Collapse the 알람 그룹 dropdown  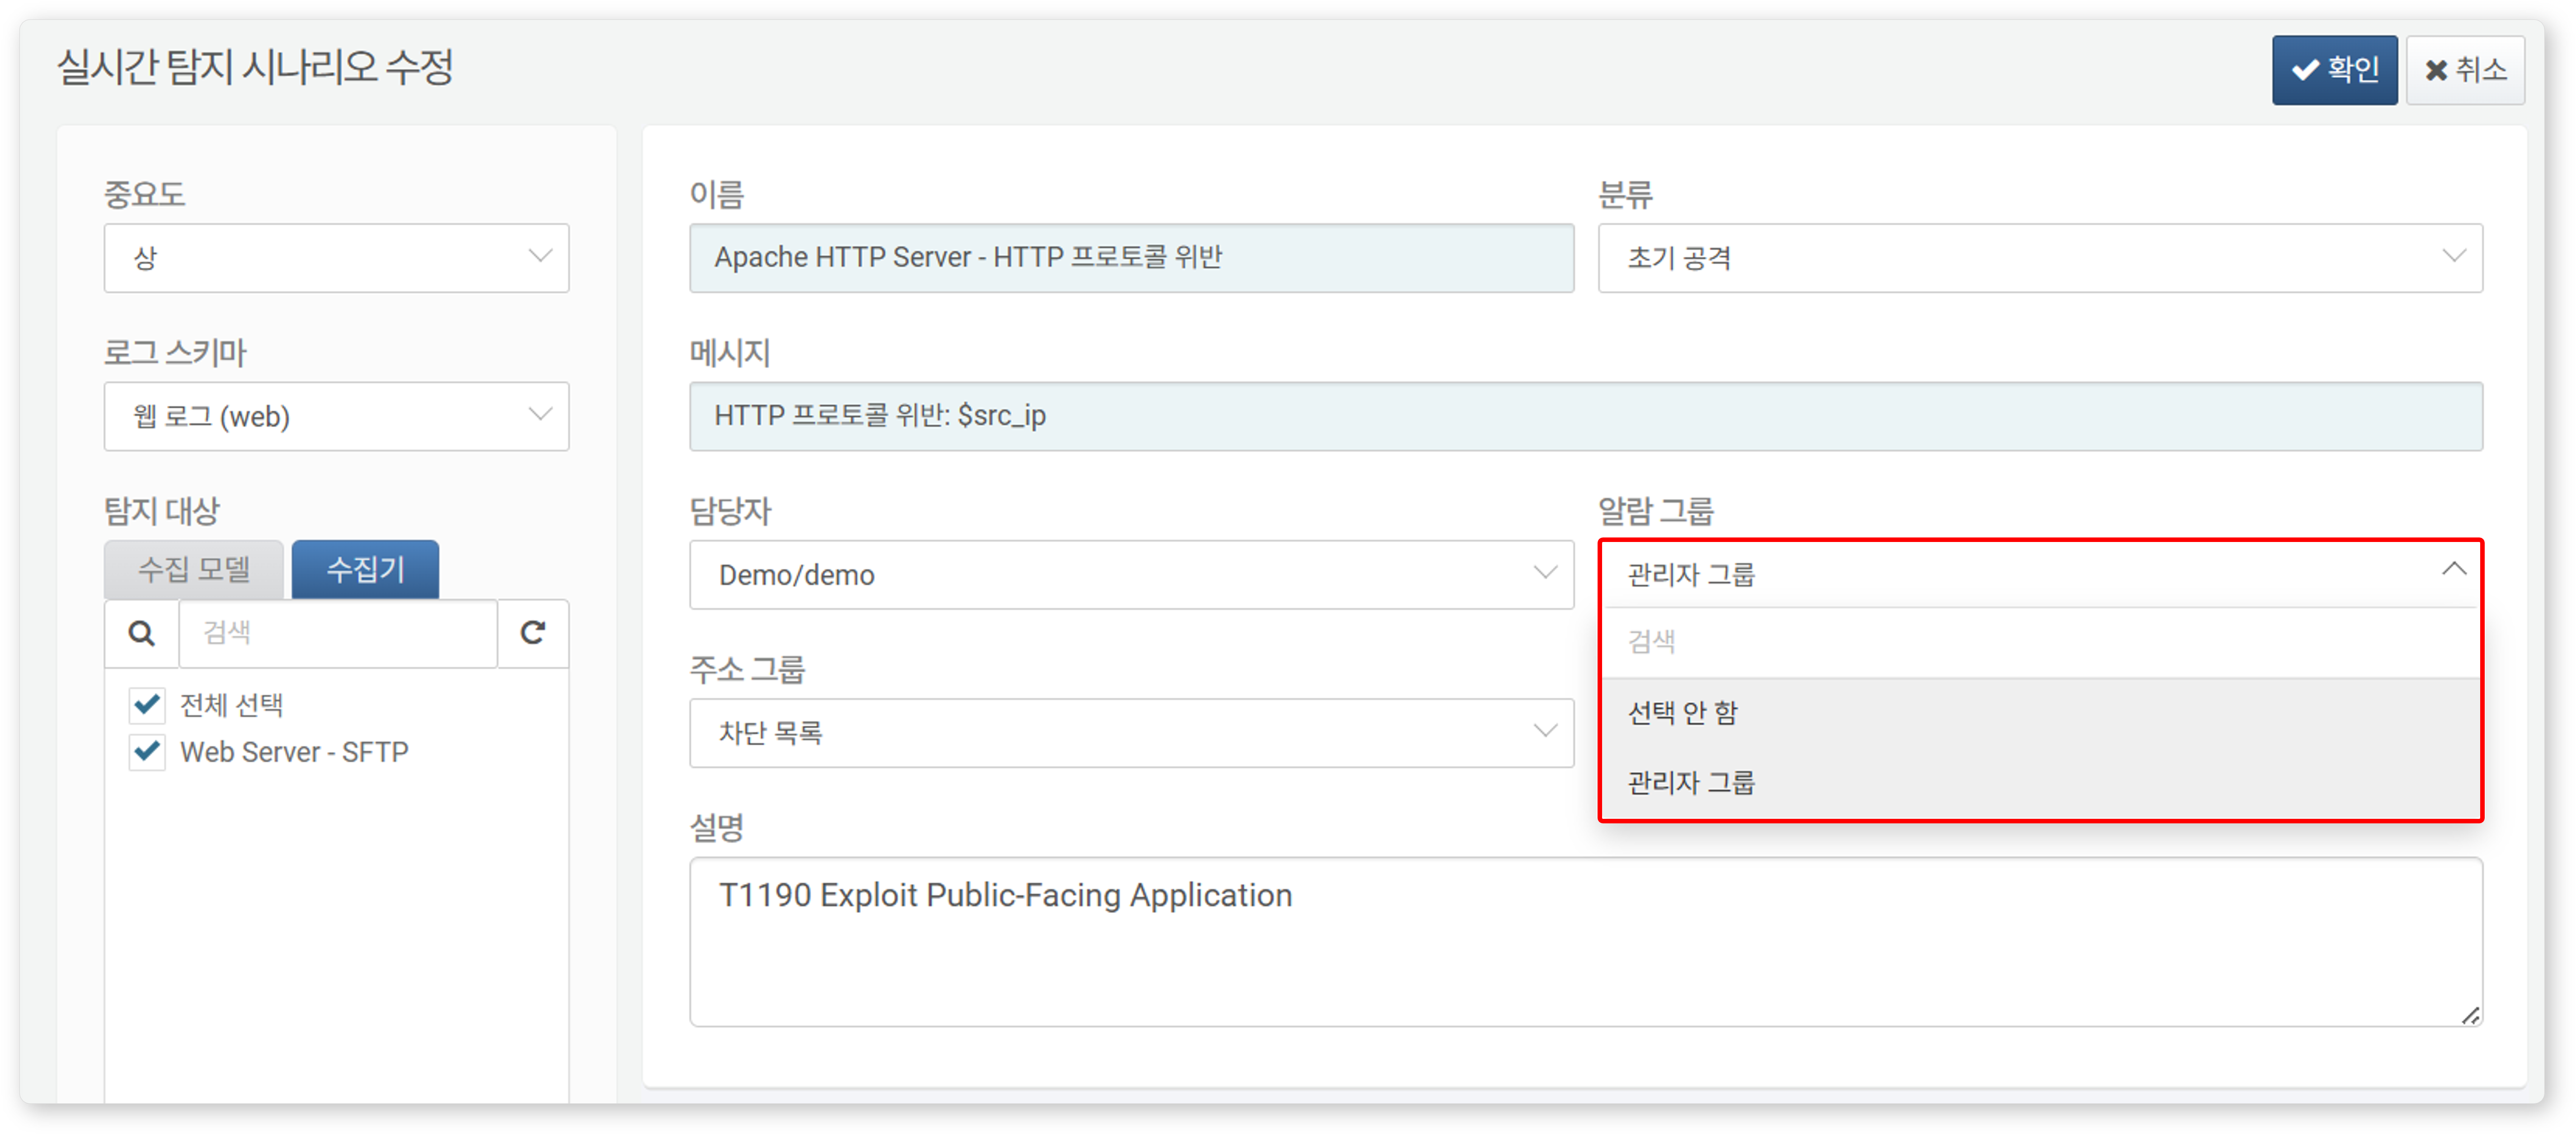tap(2040, 575)
